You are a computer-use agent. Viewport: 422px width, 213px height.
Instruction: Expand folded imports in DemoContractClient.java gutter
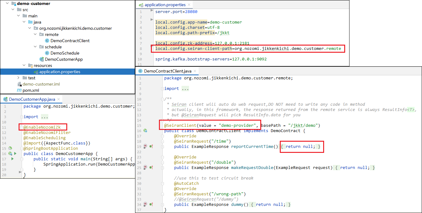point(163,89)
